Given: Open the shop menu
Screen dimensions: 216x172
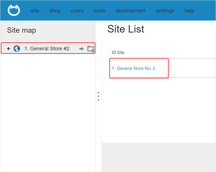Looking at the screenshot, I should (55, 11).
